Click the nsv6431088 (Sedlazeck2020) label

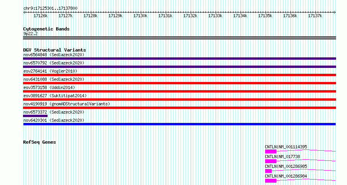point(54,79)
